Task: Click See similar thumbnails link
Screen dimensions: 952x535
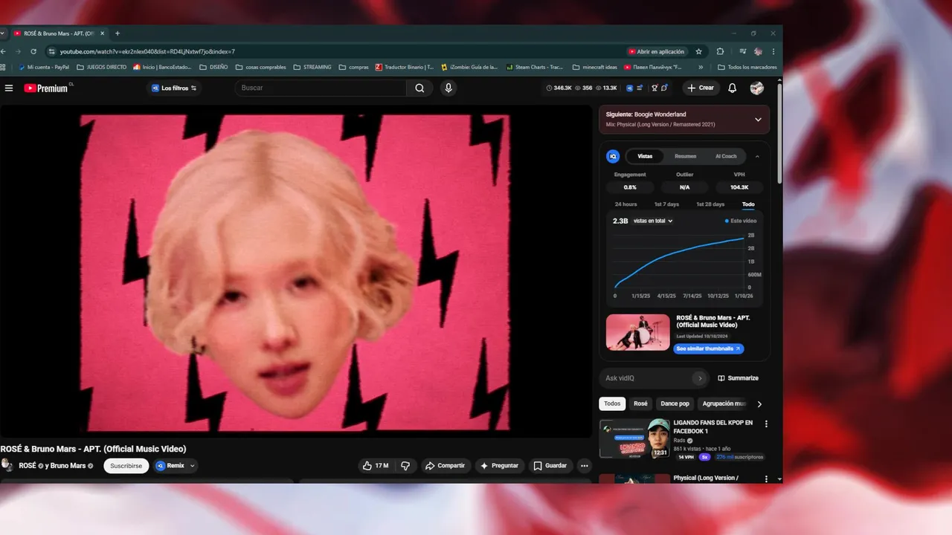Action: pos(709,348)
